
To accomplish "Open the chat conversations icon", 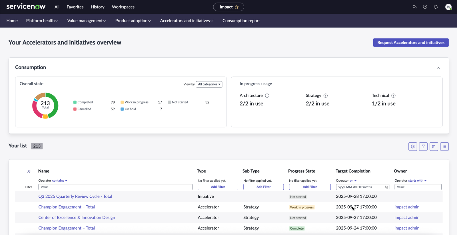I will point(414,7).
